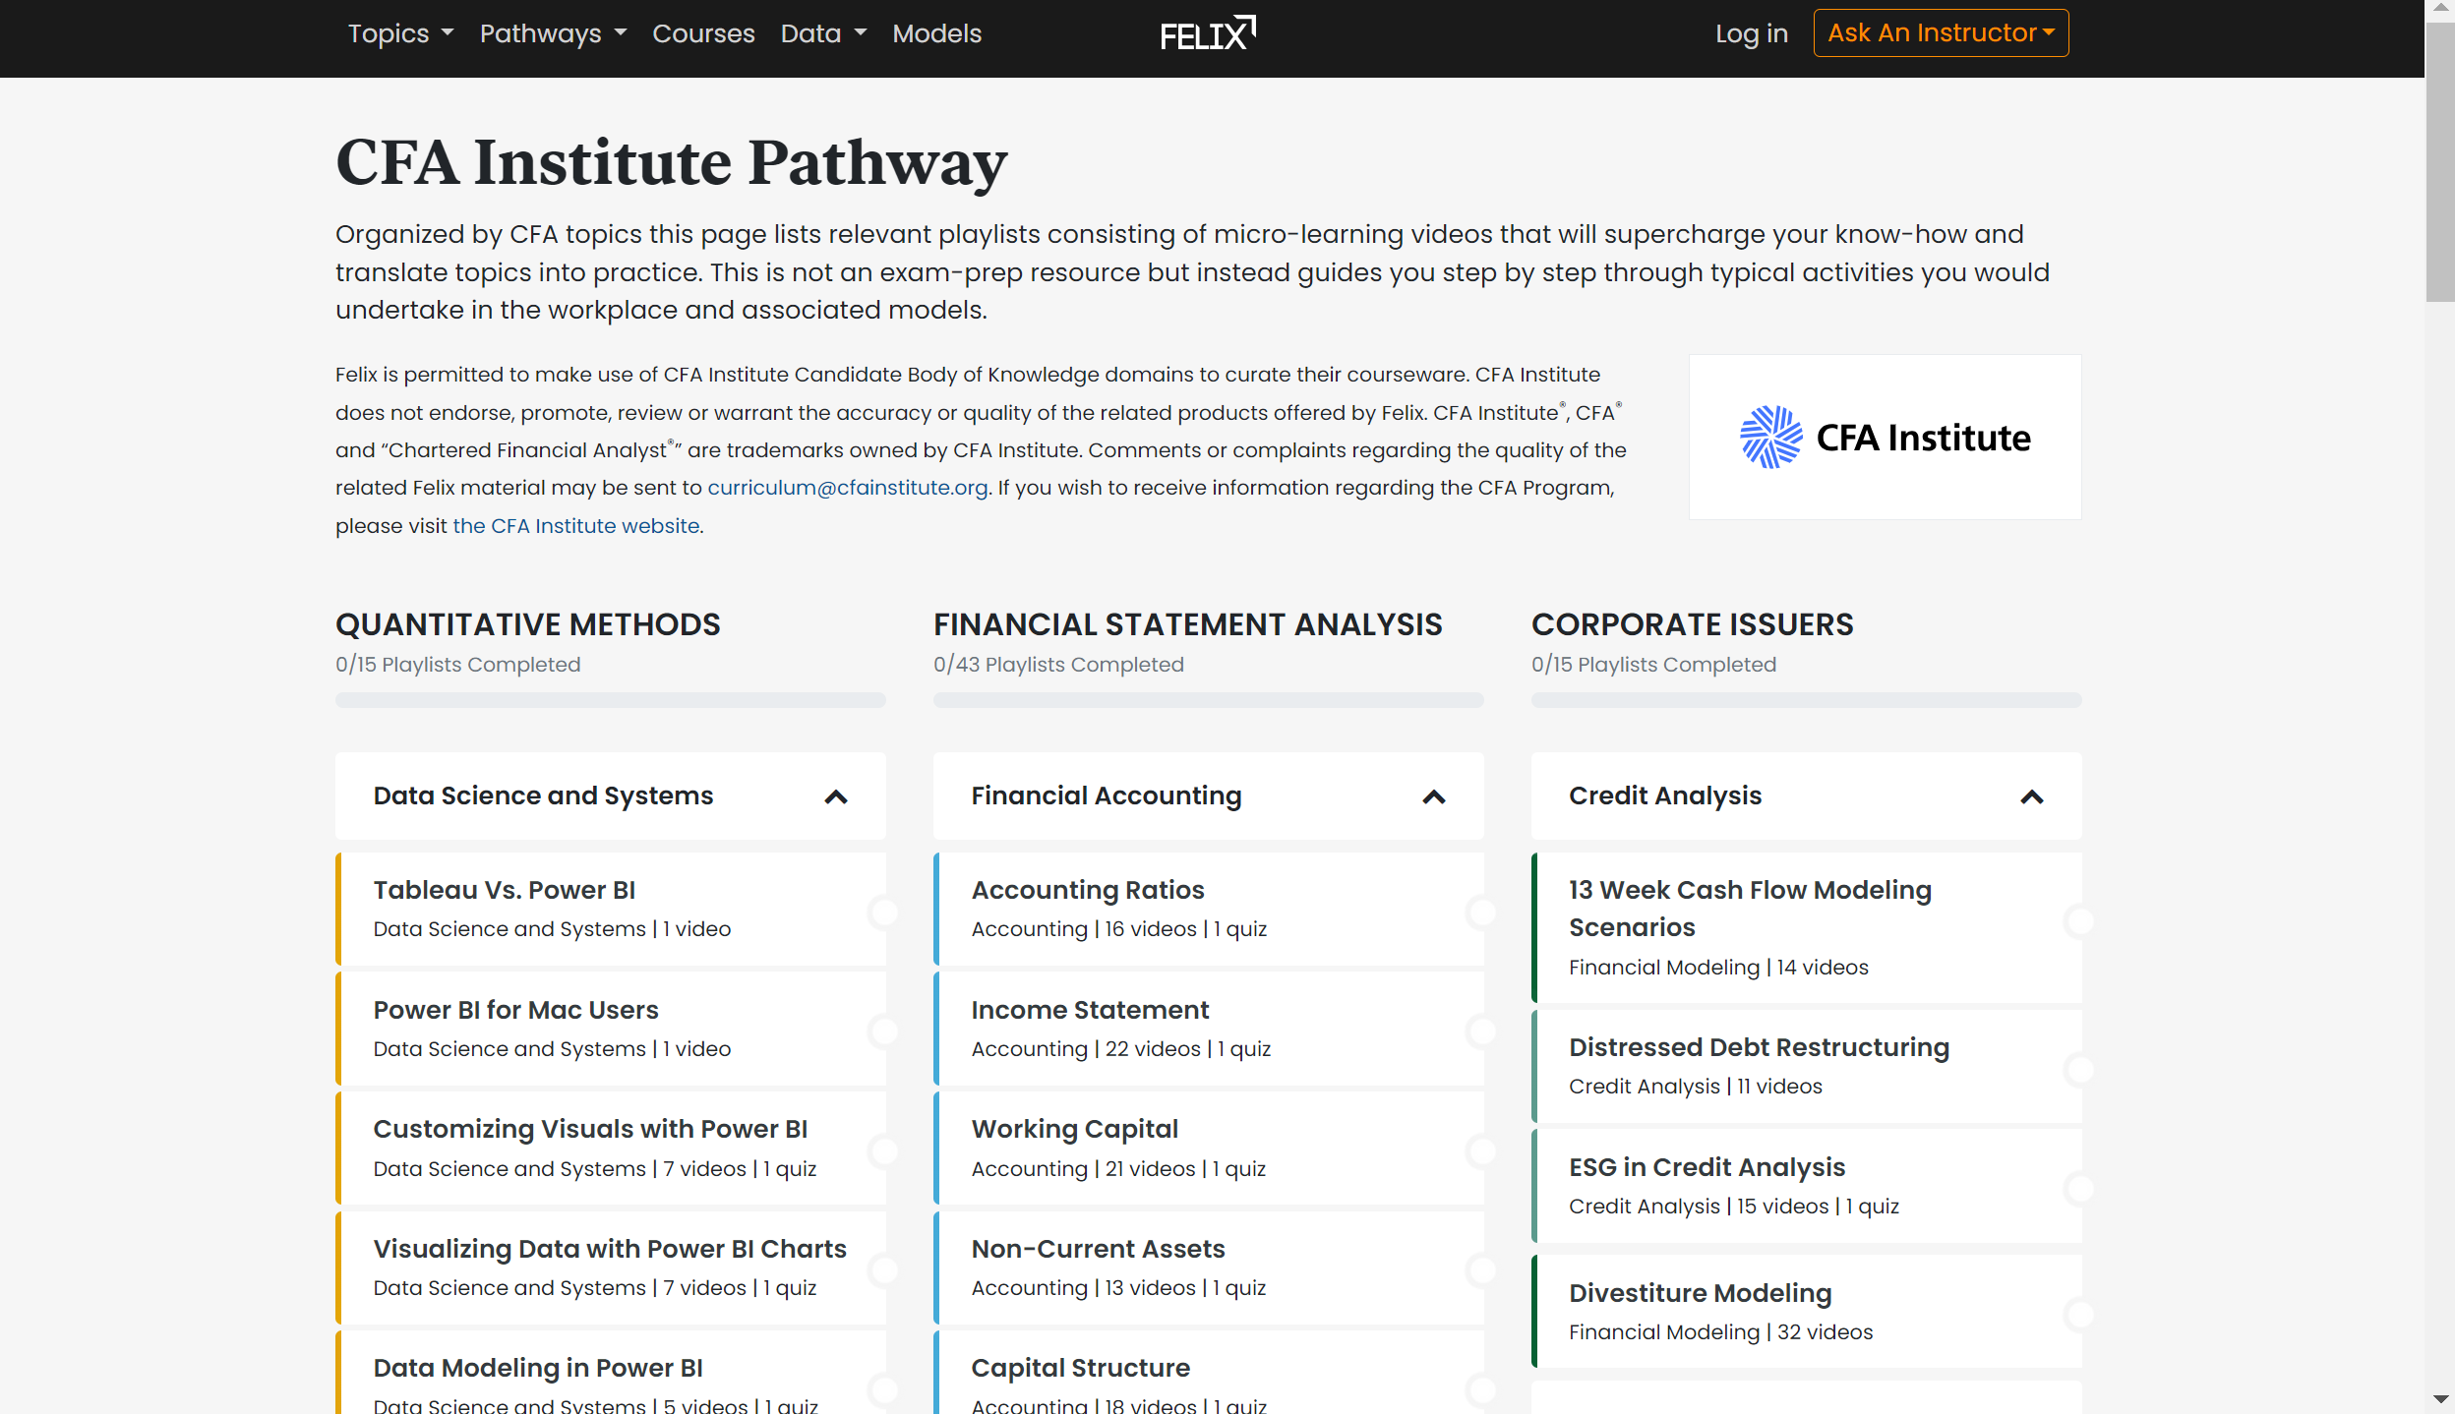
Task: Click the Log in link
Action: [1751, 33]
